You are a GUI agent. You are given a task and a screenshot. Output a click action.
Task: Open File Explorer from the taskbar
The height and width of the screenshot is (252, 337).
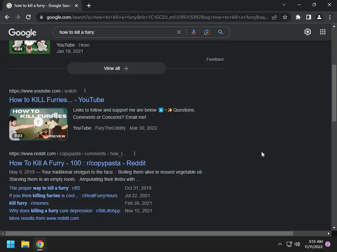point(25,244)
